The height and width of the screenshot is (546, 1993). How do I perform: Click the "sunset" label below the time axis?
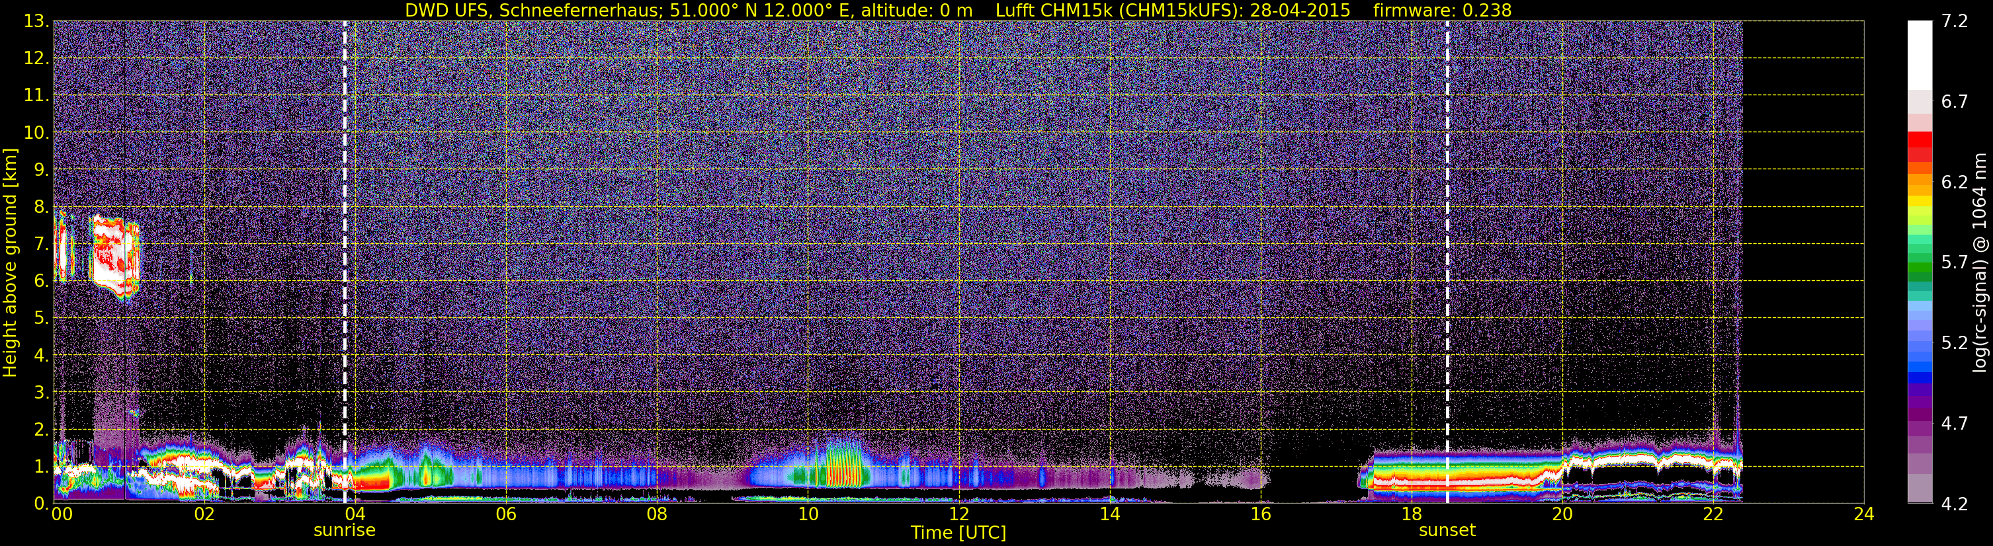1447,531
